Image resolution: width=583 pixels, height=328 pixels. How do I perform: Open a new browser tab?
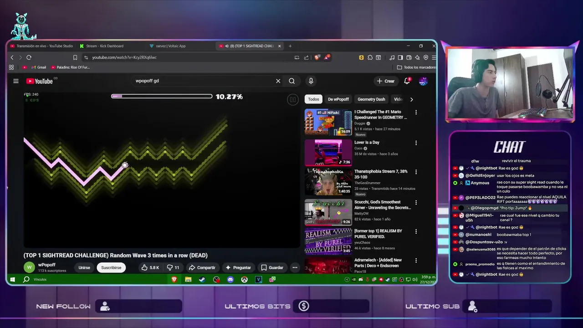[x=290, y=46]
